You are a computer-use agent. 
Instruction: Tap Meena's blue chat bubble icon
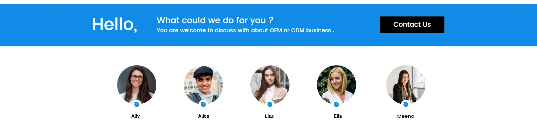pyautogui.click(x=406, y=104)
